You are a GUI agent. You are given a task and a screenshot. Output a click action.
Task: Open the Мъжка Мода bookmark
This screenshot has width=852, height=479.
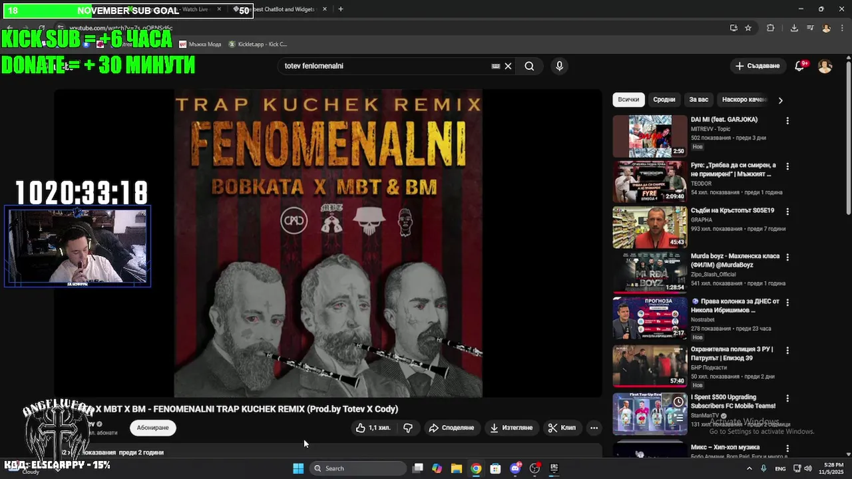coord(200,44)
